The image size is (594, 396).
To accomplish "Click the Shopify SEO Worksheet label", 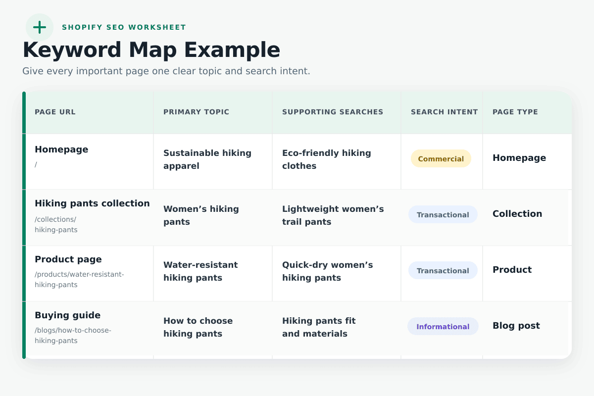I will coord(124,27).
